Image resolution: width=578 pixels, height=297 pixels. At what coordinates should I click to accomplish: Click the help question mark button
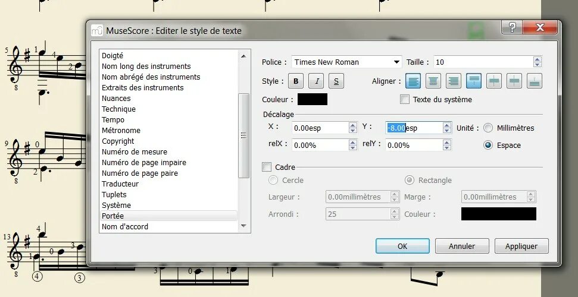pos(512,27)
